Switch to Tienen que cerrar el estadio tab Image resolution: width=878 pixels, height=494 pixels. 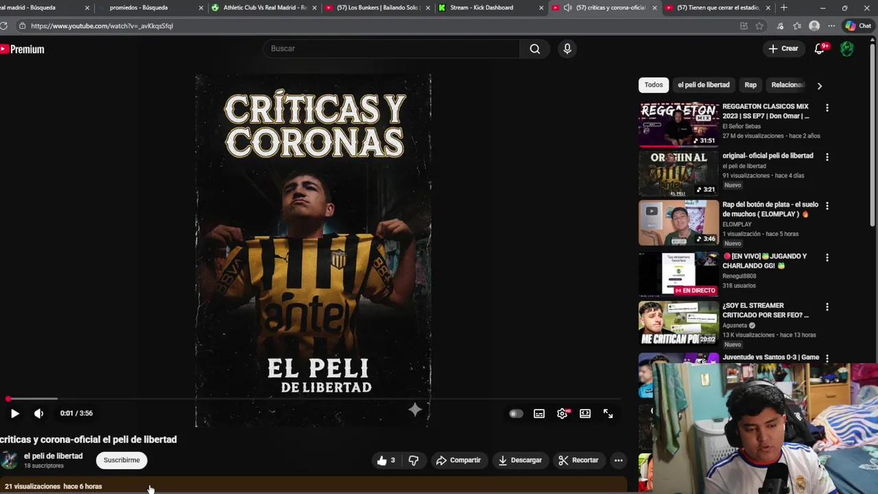[x=718, y=8]
